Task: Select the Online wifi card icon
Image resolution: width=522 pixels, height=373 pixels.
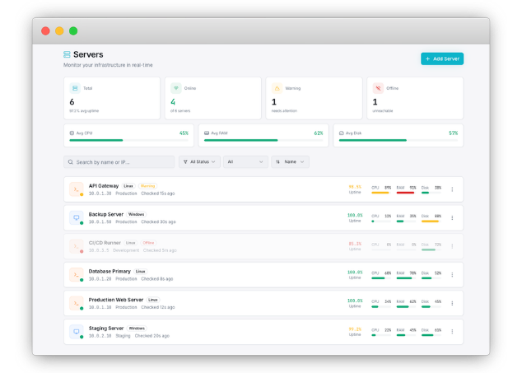Action: [175, 88]
